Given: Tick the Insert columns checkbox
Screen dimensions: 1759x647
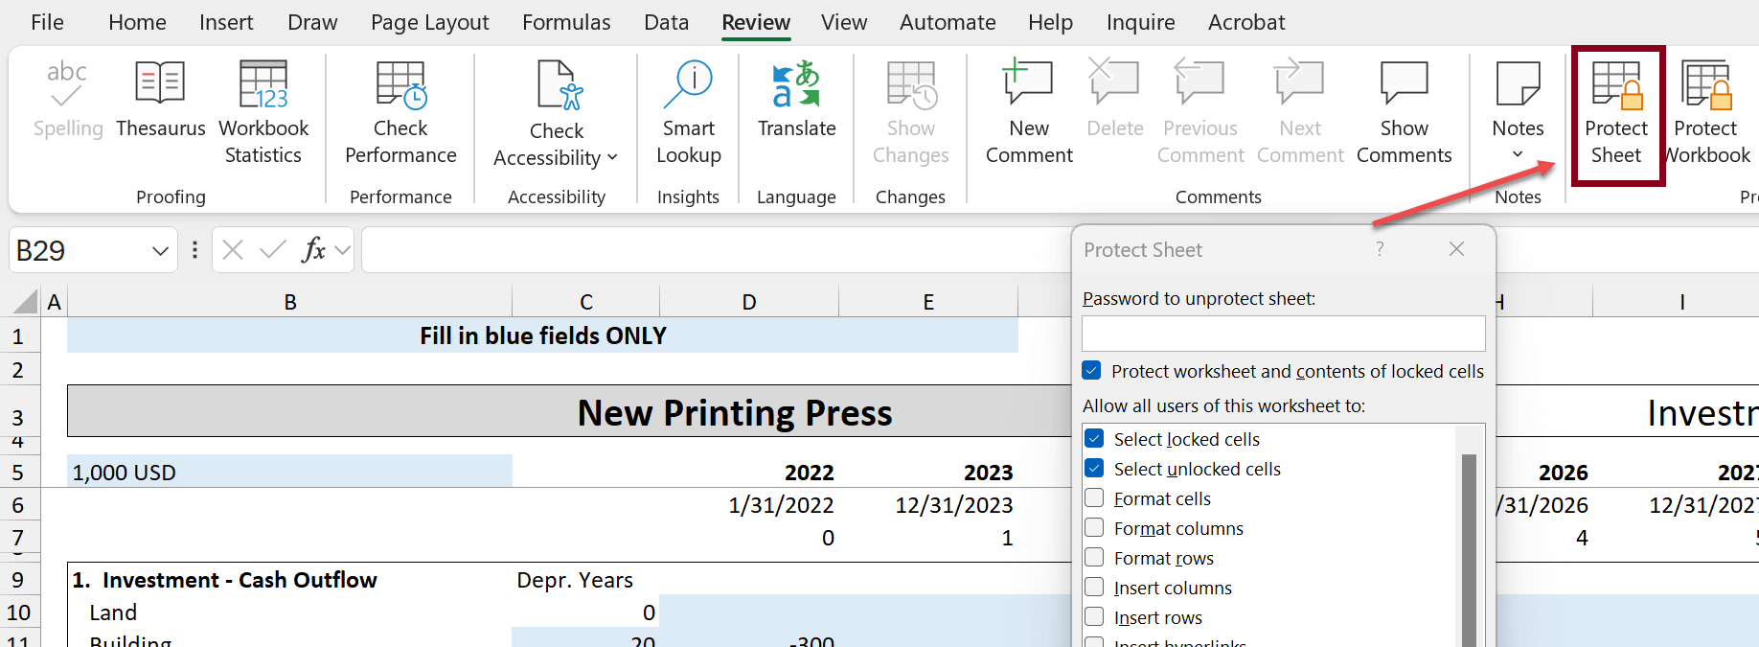Looking at the screenshot, I should point(1094,588).
